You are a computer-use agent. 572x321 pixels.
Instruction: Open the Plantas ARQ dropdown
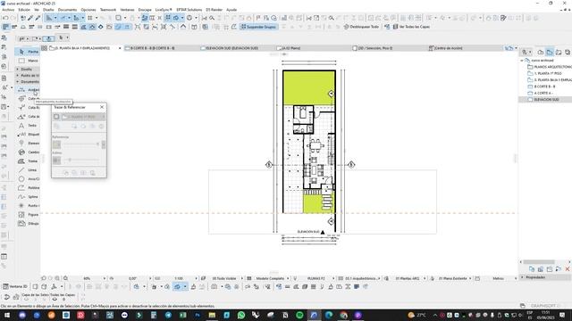[425, 278]
